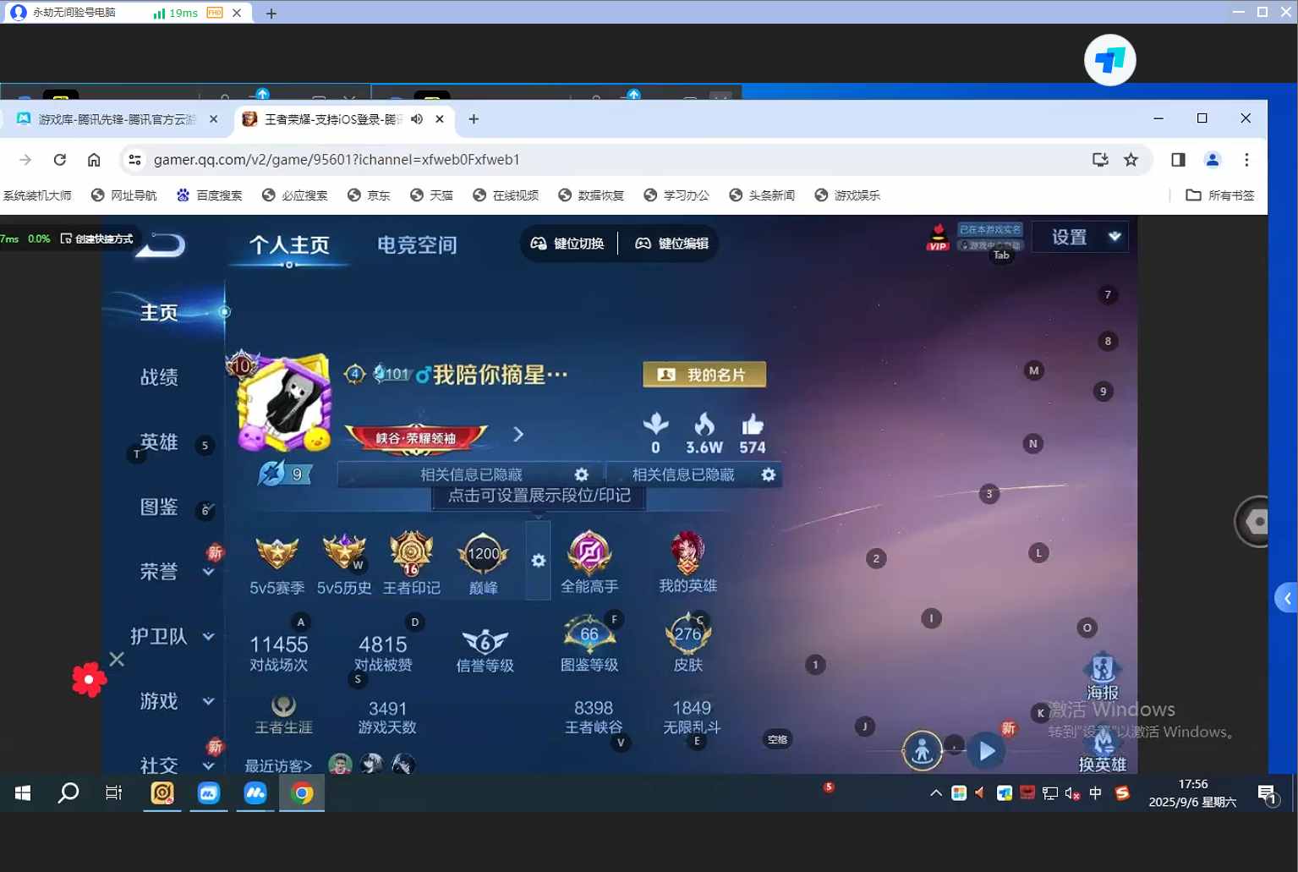Switch to the 个人主页 tab

point(289,245)
